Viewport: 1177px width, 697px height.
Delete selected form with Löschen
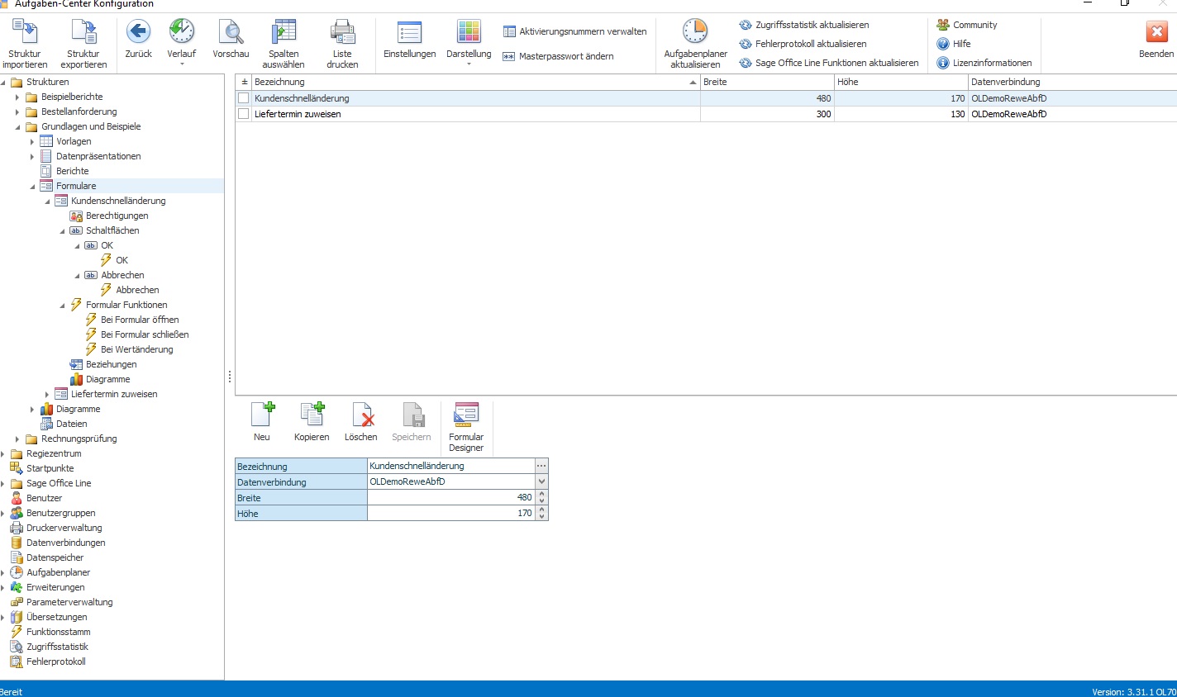(361, 423)
